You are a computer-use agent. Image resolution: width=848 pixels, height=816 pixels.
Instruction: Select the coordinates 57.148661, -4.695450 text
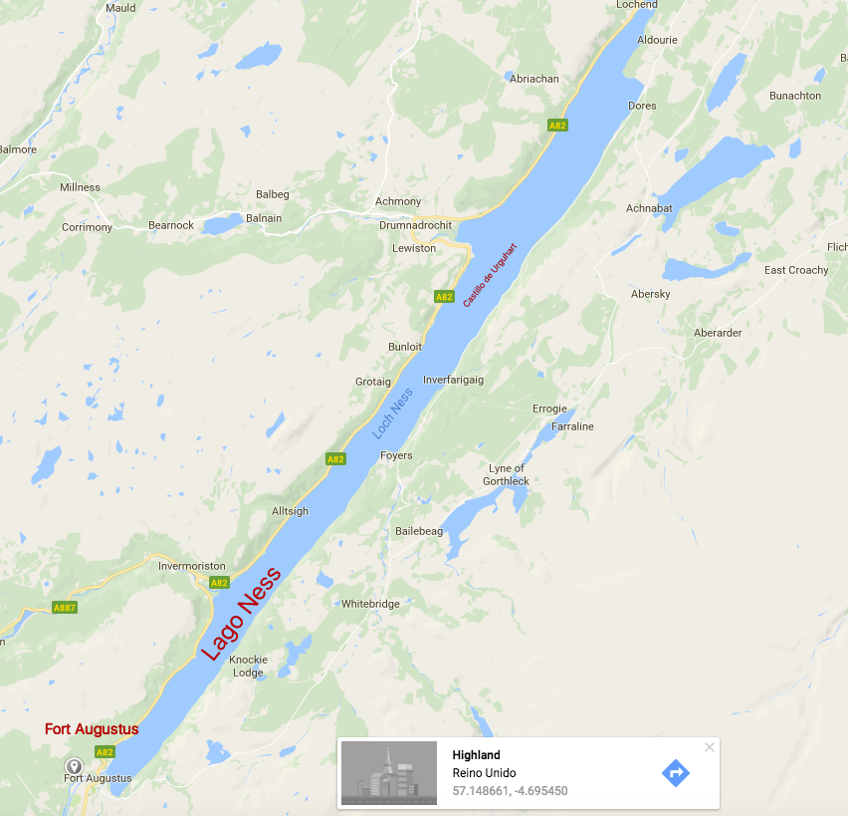tap(510, 790)
